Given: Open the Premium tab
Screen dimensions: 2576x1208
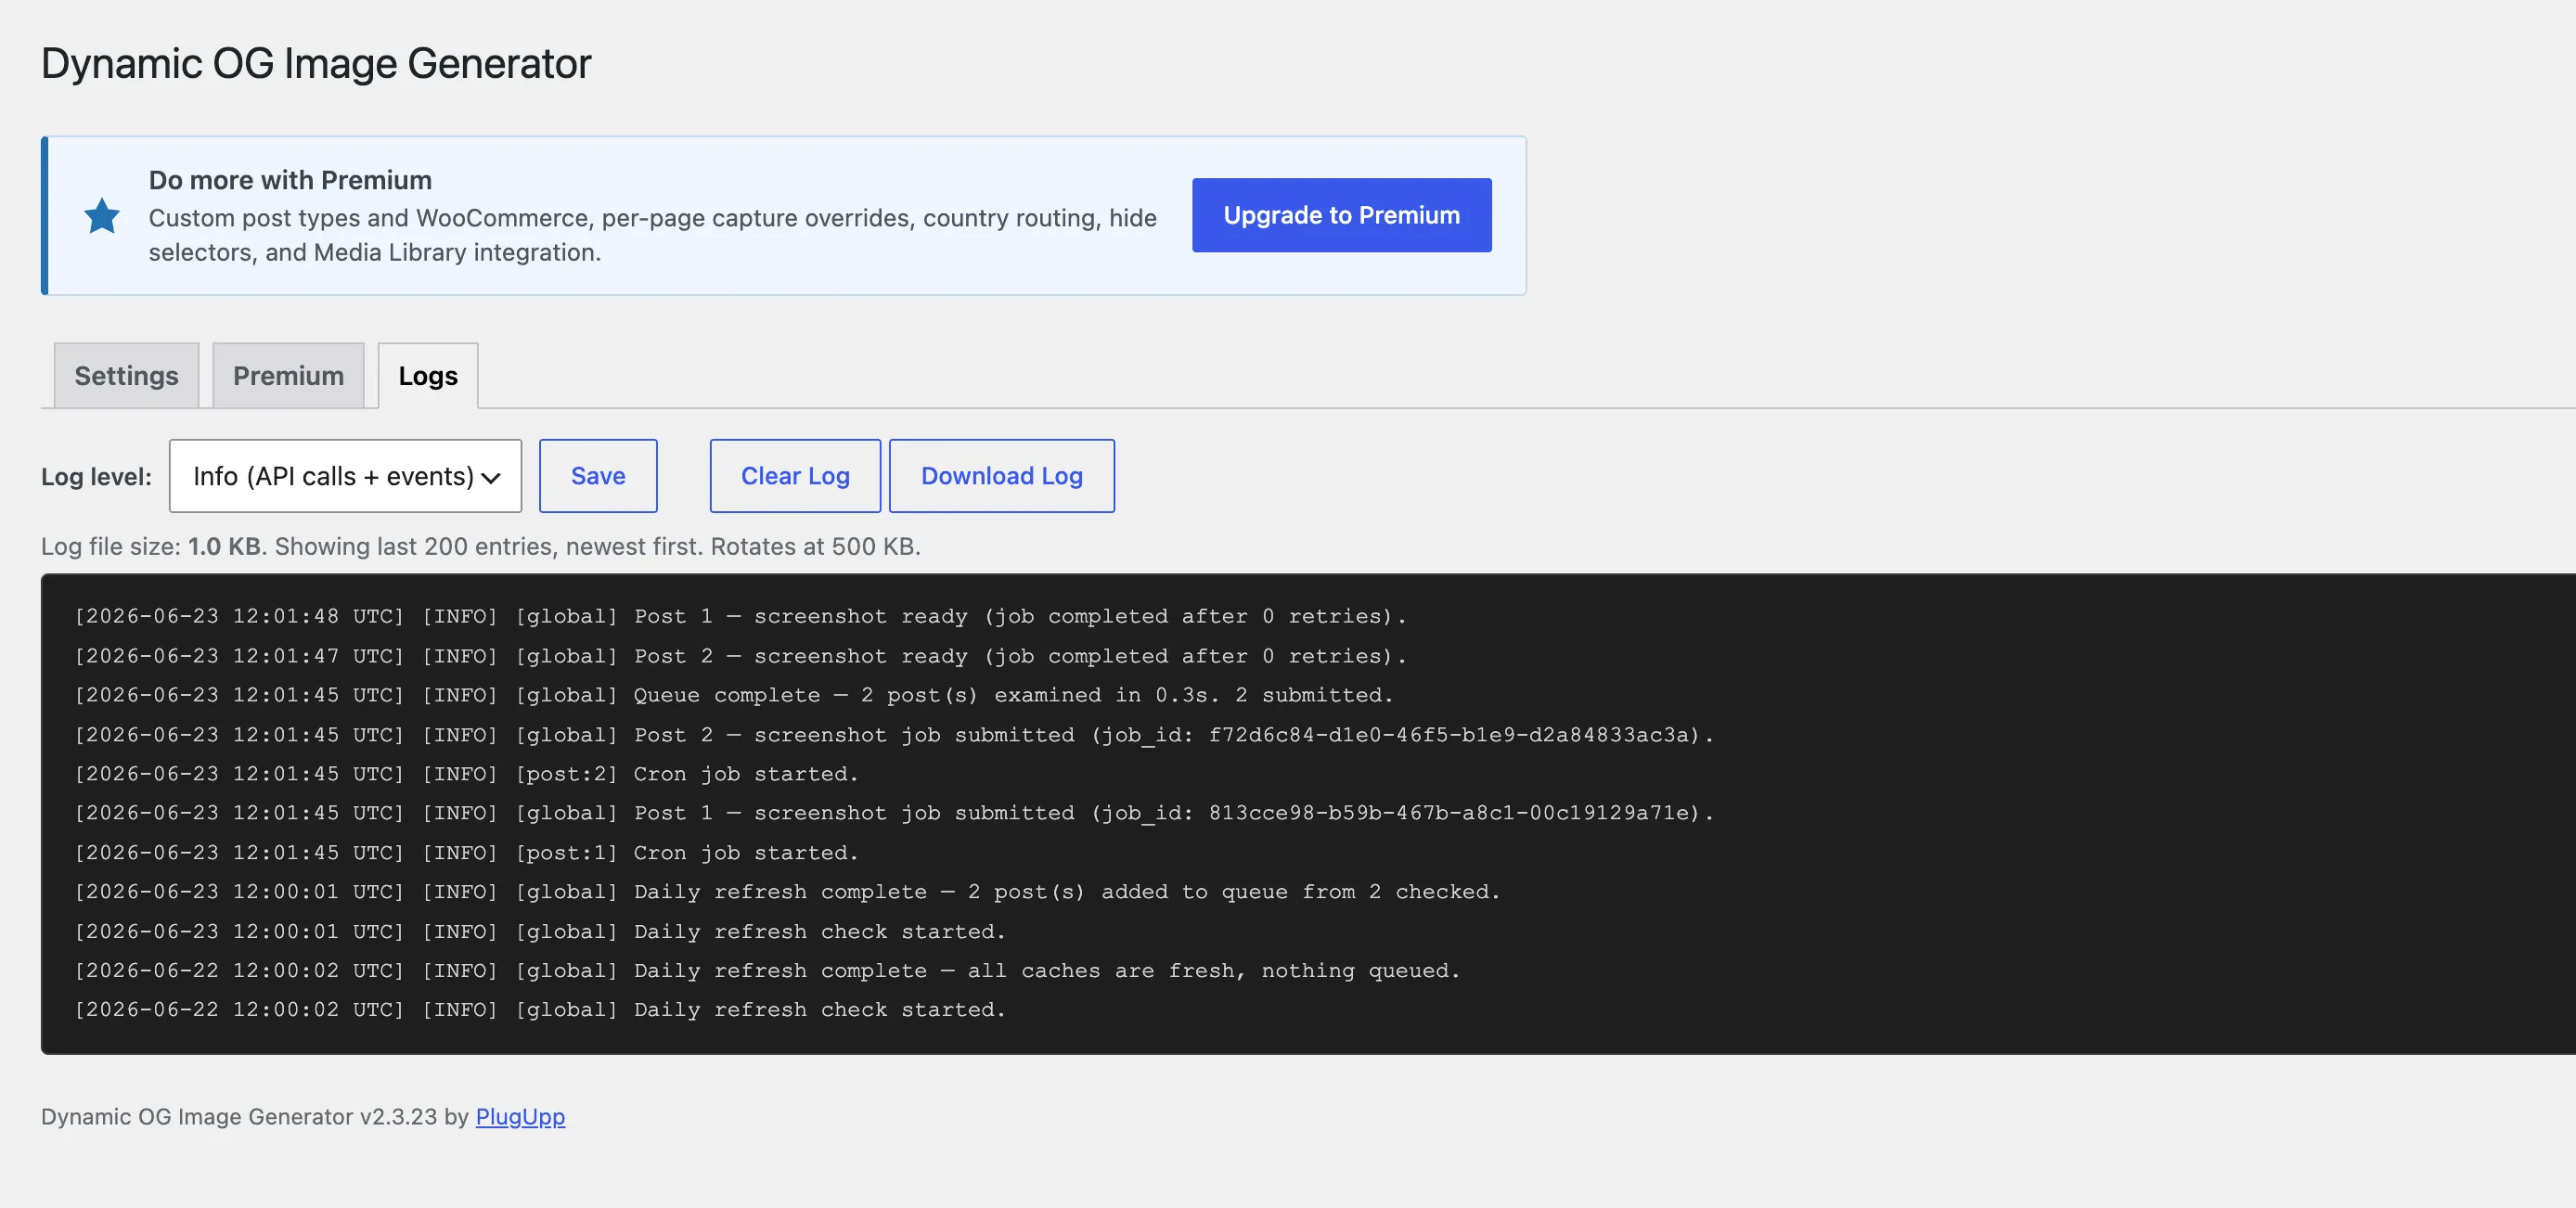Looking at the screenshot, I should click(x=288, y=376).
